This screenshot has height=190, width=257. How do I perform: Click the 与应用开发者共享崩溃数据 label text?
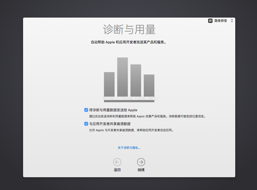[110, 124]
